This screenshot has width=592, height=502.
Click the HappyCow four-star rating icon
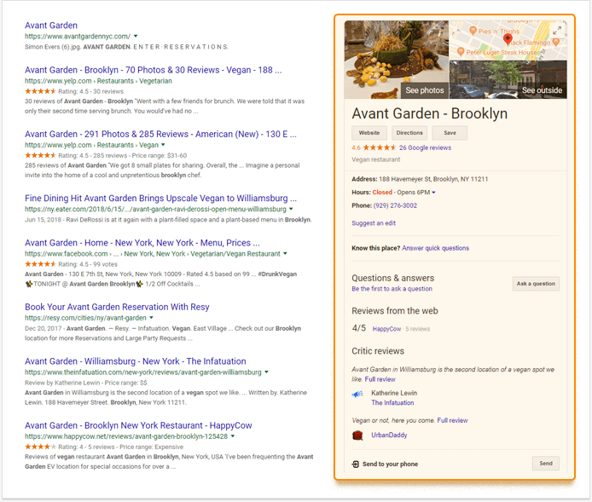coord(40,447)
